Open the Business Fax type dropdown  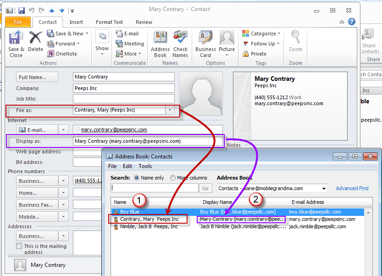(x=64, y=205)
